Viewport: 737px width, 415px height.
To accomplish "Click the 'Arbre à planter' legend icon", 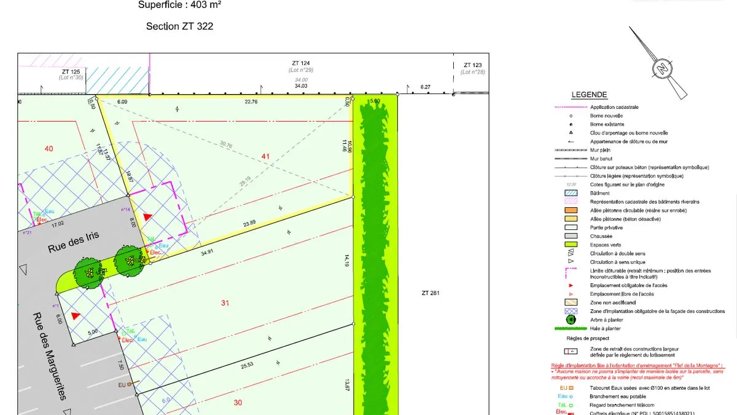I will click(x=571, y=320).
